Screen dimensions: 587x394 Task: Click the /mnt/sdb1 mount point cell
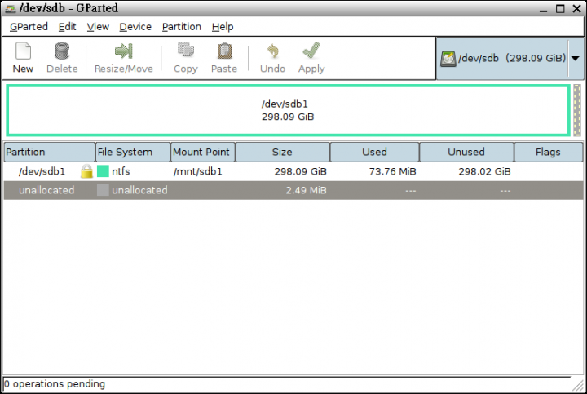[197, 171]
